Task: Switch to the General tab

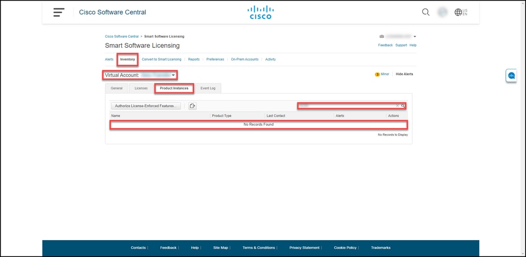Action: (x=116, y=88)
